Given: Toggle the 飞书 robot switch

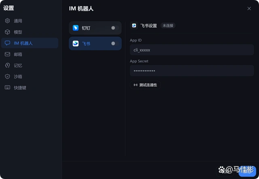Looking at the screenshot, I should [x=113, y=43].
